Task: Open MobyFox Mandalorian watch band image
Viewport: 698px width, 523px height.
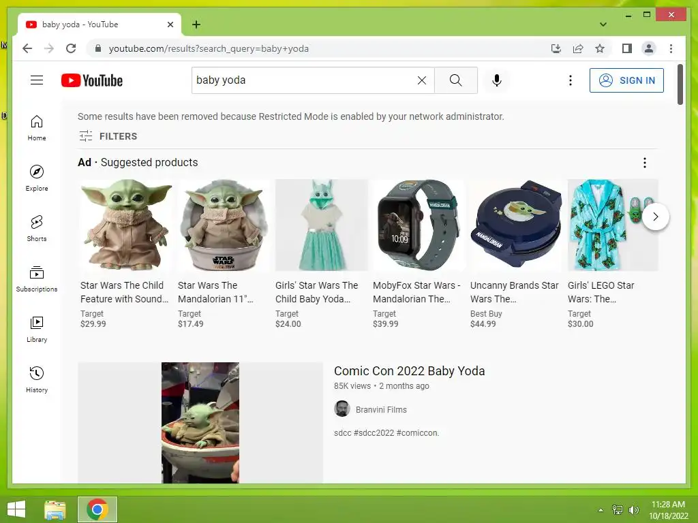Action: [419, 225]
